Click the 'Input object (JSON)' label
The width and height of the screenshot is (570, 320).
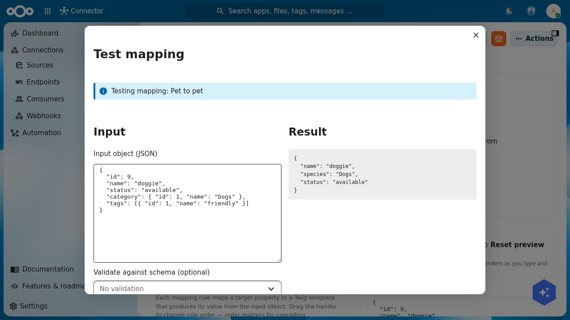125,154
